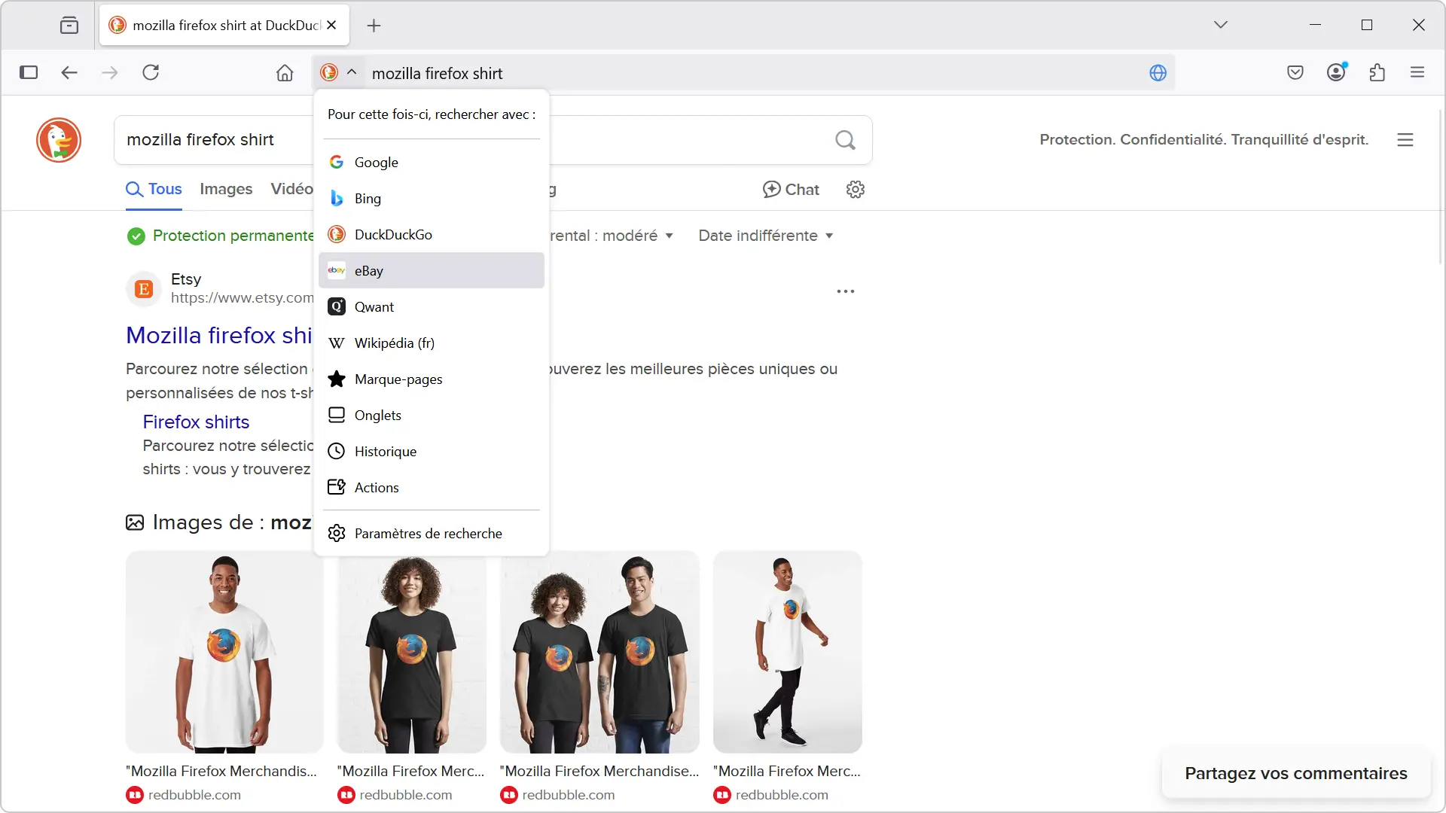This screenshot has width=1446, height=813.
Task: Toggle the sidebar panel icon
Action: coord(29,72)
